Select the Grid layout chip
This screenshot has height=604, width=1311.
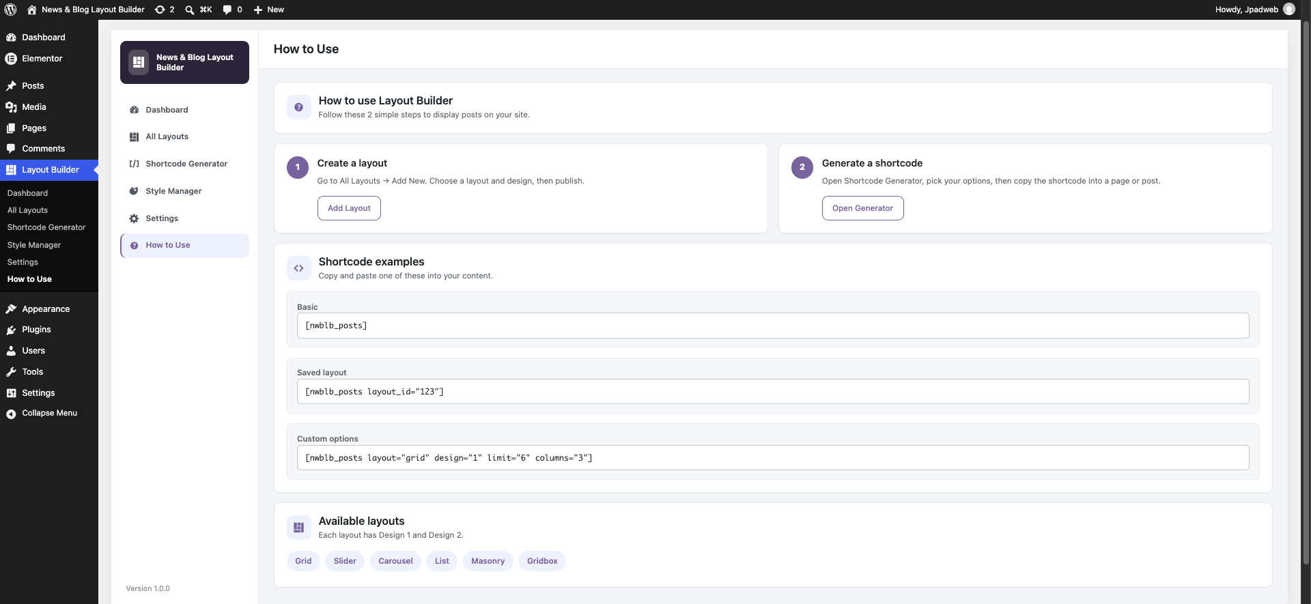(x=303, y=561)
